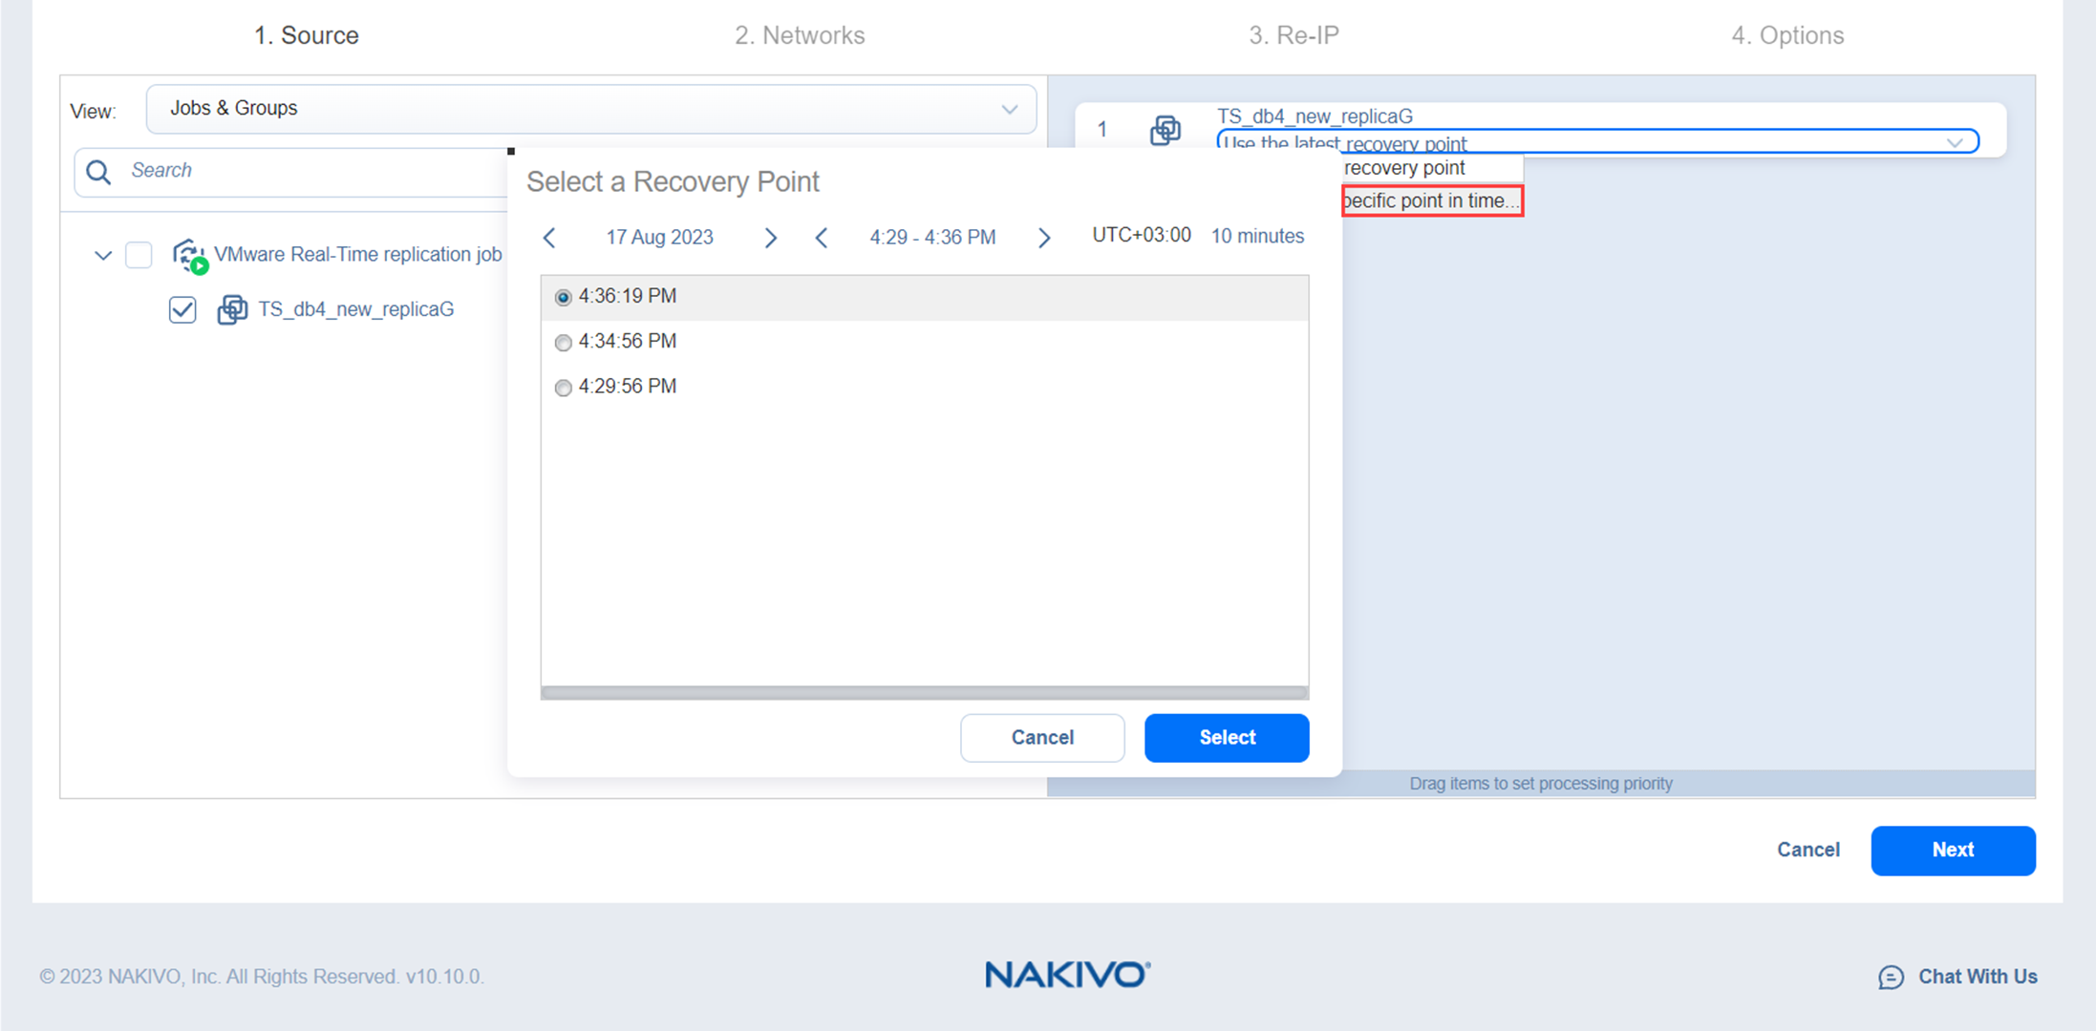Viewport: 2096px width, 1031px height.
Task: Check the VMware Real-Time replication job checkbox
Action: (139, 255)
